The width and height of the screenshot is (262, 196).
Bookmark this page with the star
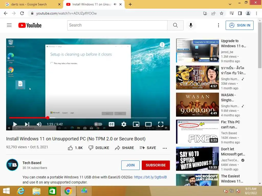point(222,13)
